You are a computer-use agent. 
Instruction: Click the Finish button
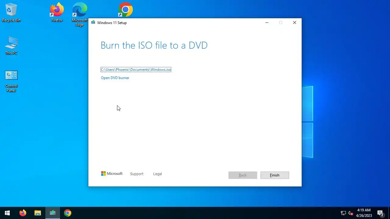tap(275, 175)
